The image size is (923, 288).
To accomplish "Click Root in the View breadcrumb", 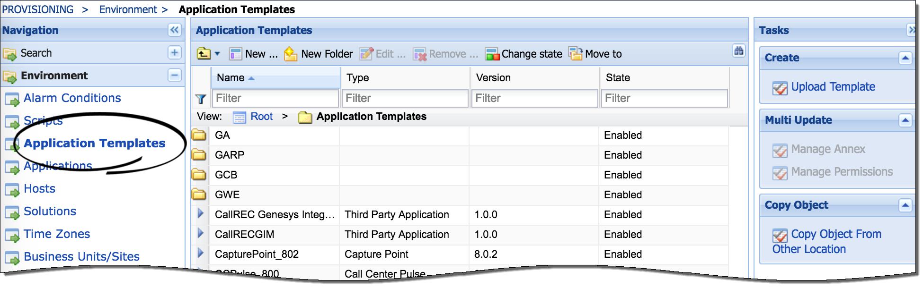I will [261, 116].
